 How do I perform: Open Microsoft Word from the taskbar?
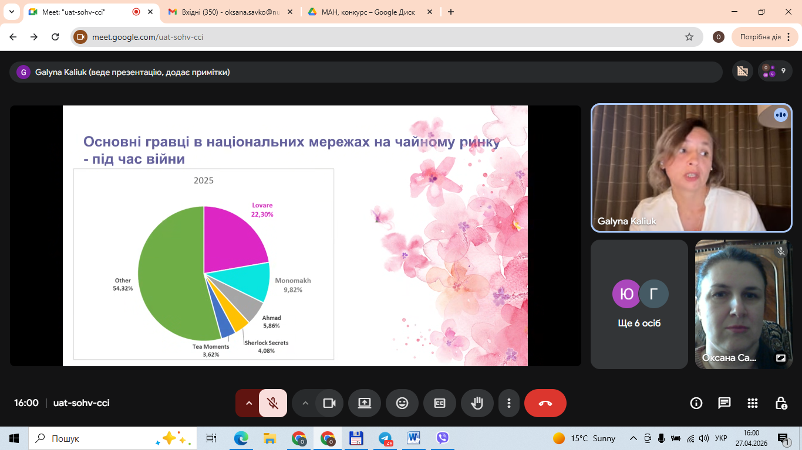(414, 438)
